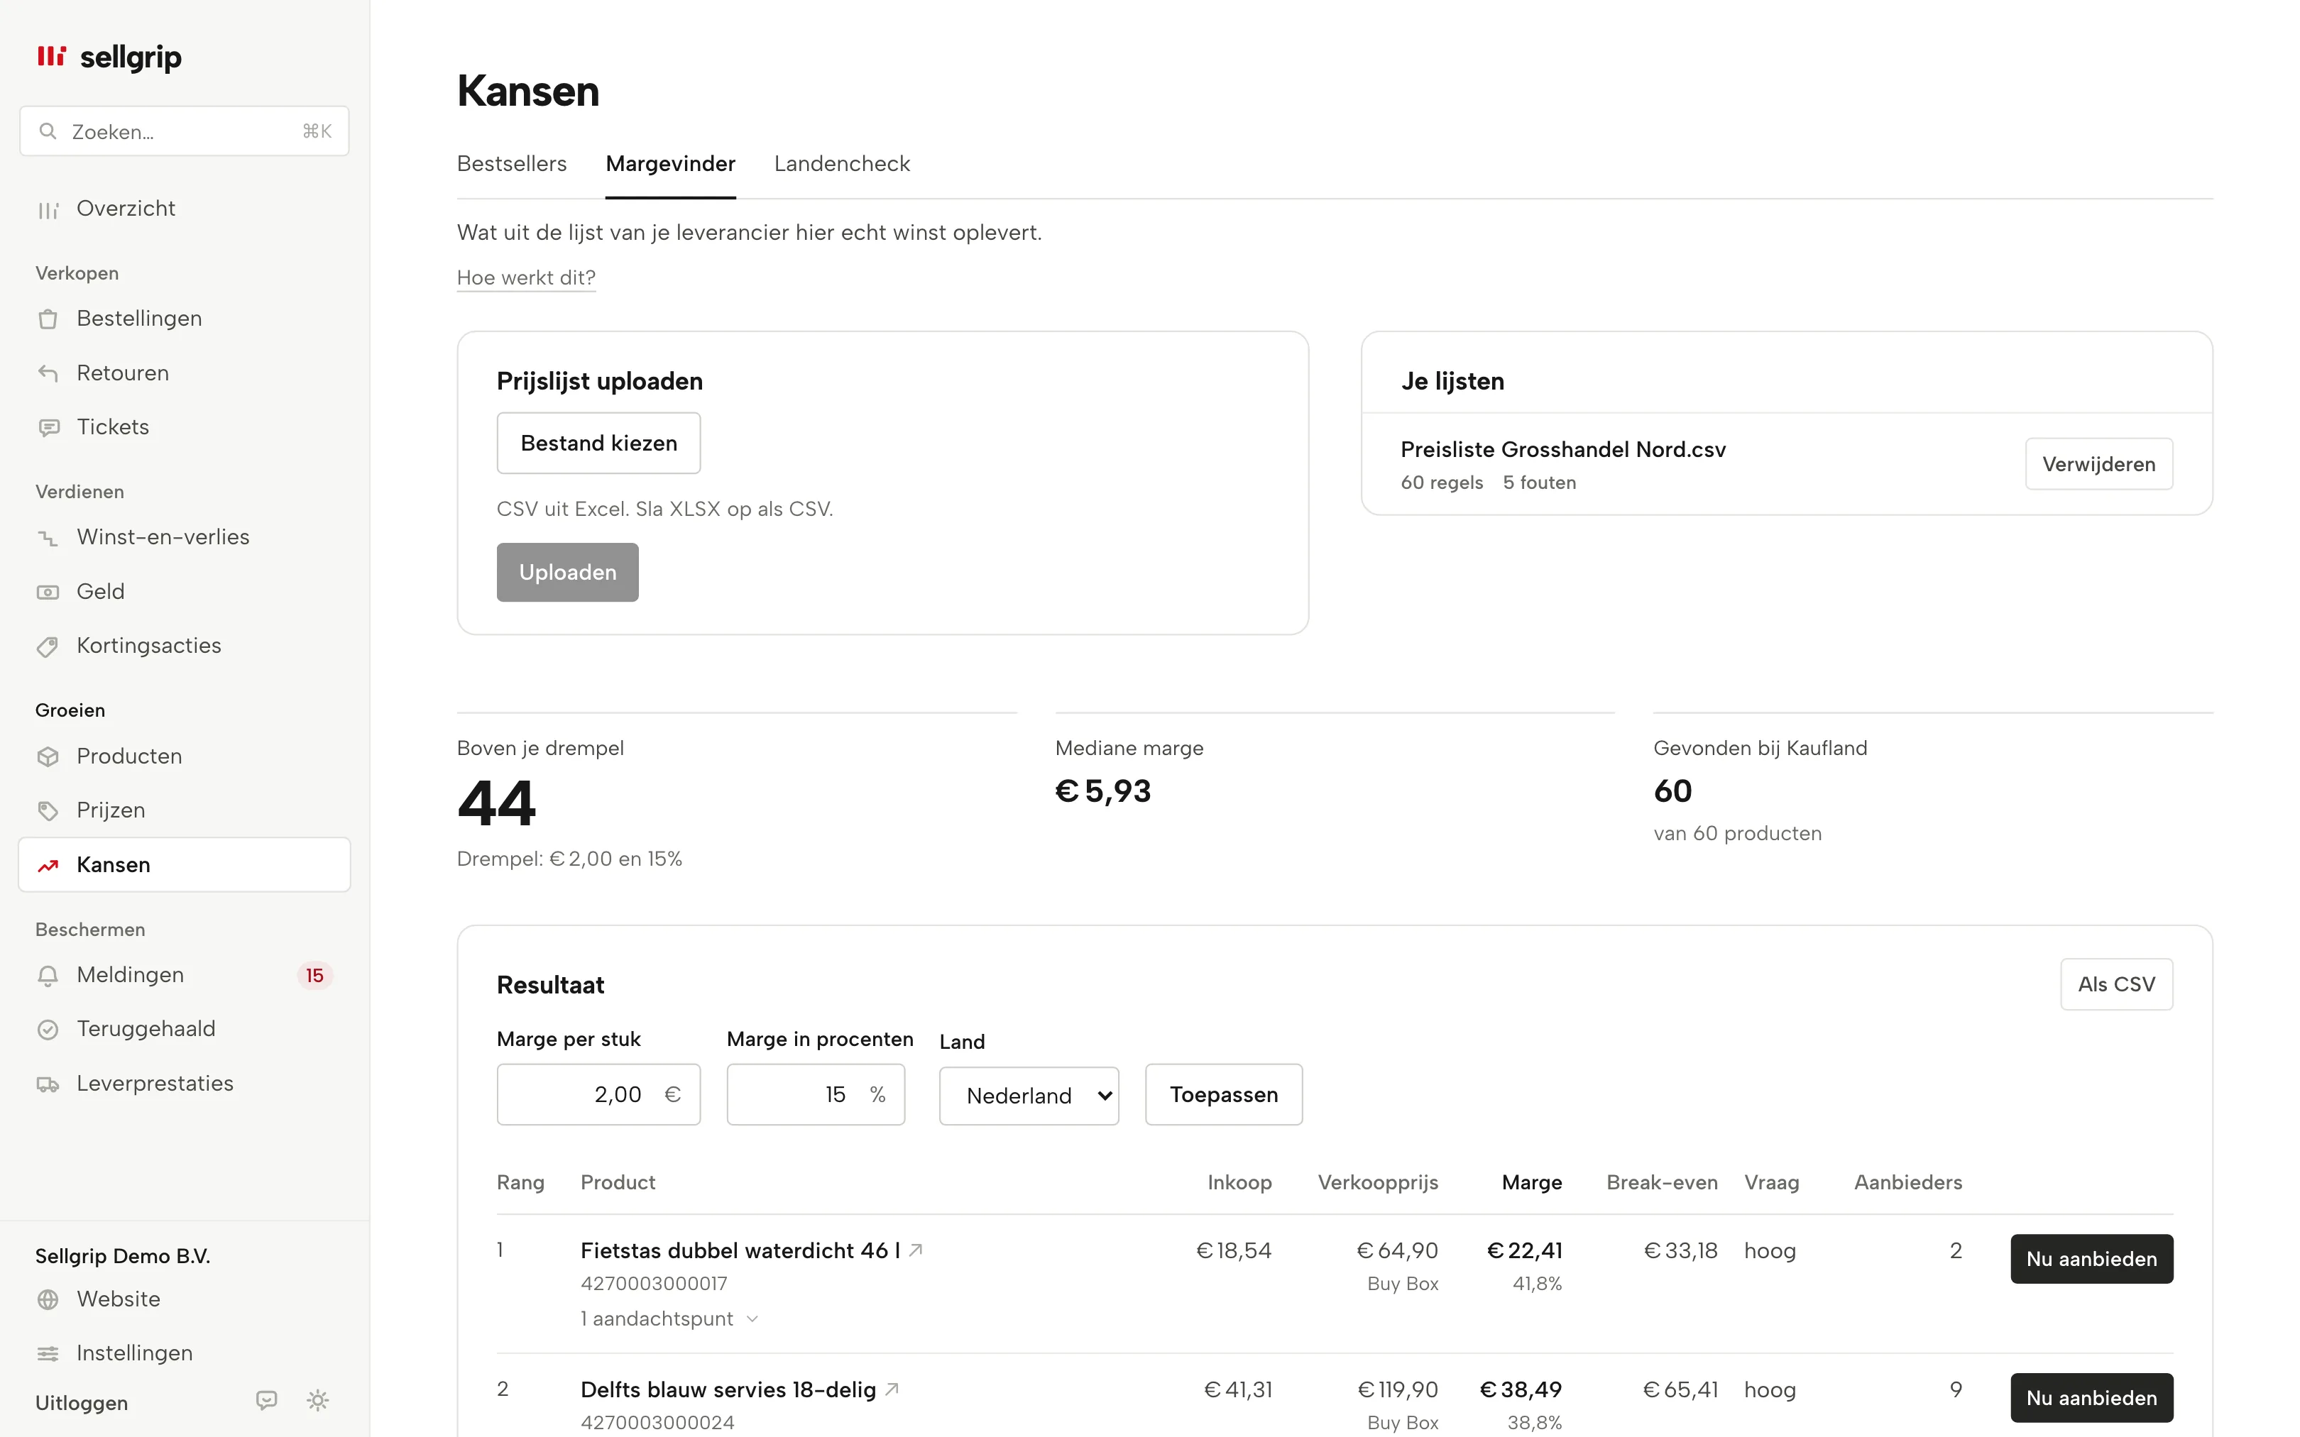Click the Meldingen bell icon
Image resolution: width=2300 pixels, height=1437 pixels.
pos(48,976)
